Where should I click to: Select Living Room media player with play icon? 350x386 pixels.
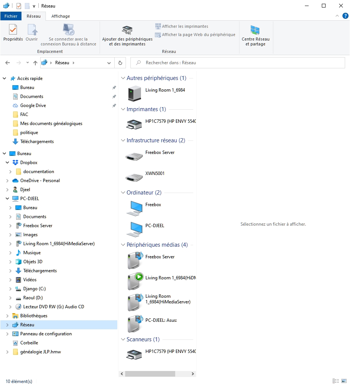click(x=161, y=281)
